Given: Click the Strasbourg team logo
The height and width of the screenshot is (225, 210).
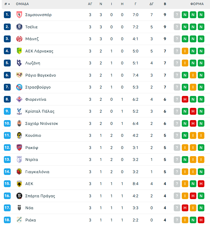Looking at the screenshot, I should (19, 87).
